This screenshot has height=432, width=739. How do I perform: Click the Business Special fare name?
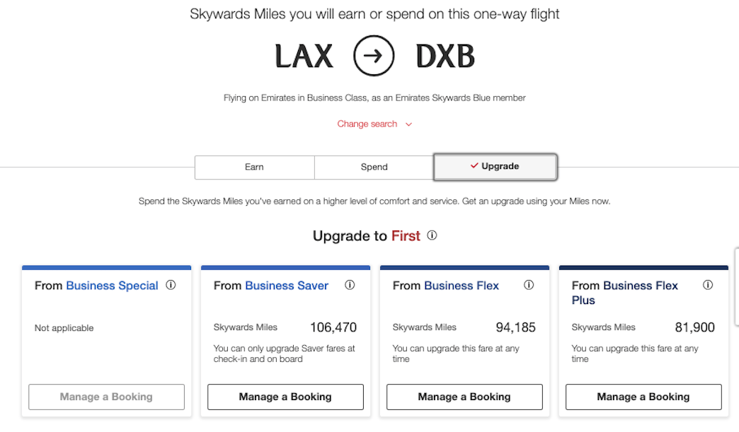(x=112, y=286)
